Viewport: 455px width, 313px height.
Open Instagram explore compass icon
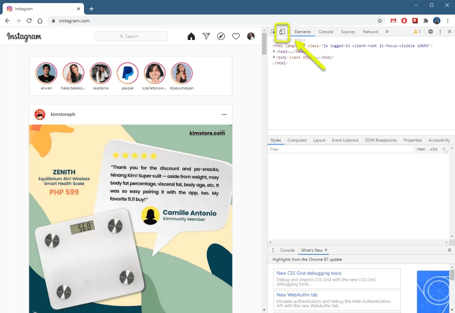coord(221,36)
